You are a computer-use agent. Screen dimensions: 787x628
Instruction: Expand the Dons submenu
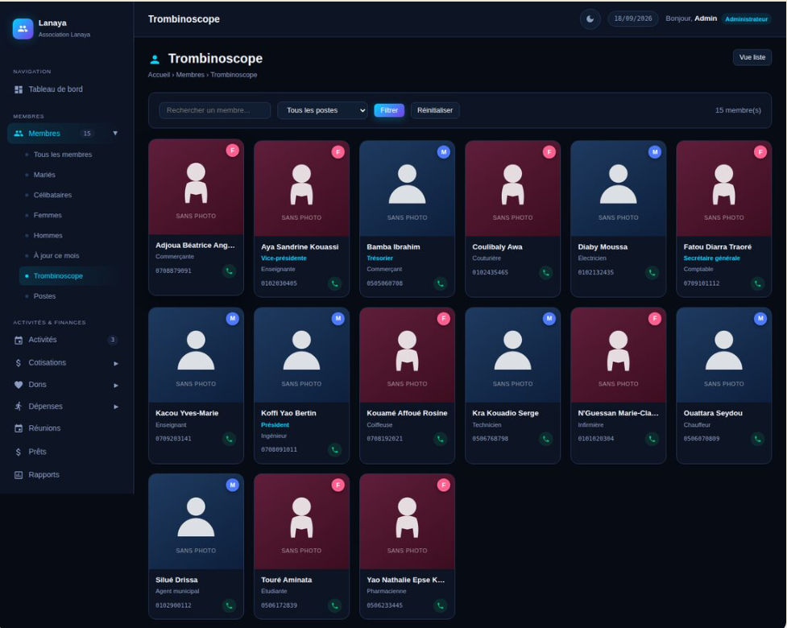[x=116, y=385]
